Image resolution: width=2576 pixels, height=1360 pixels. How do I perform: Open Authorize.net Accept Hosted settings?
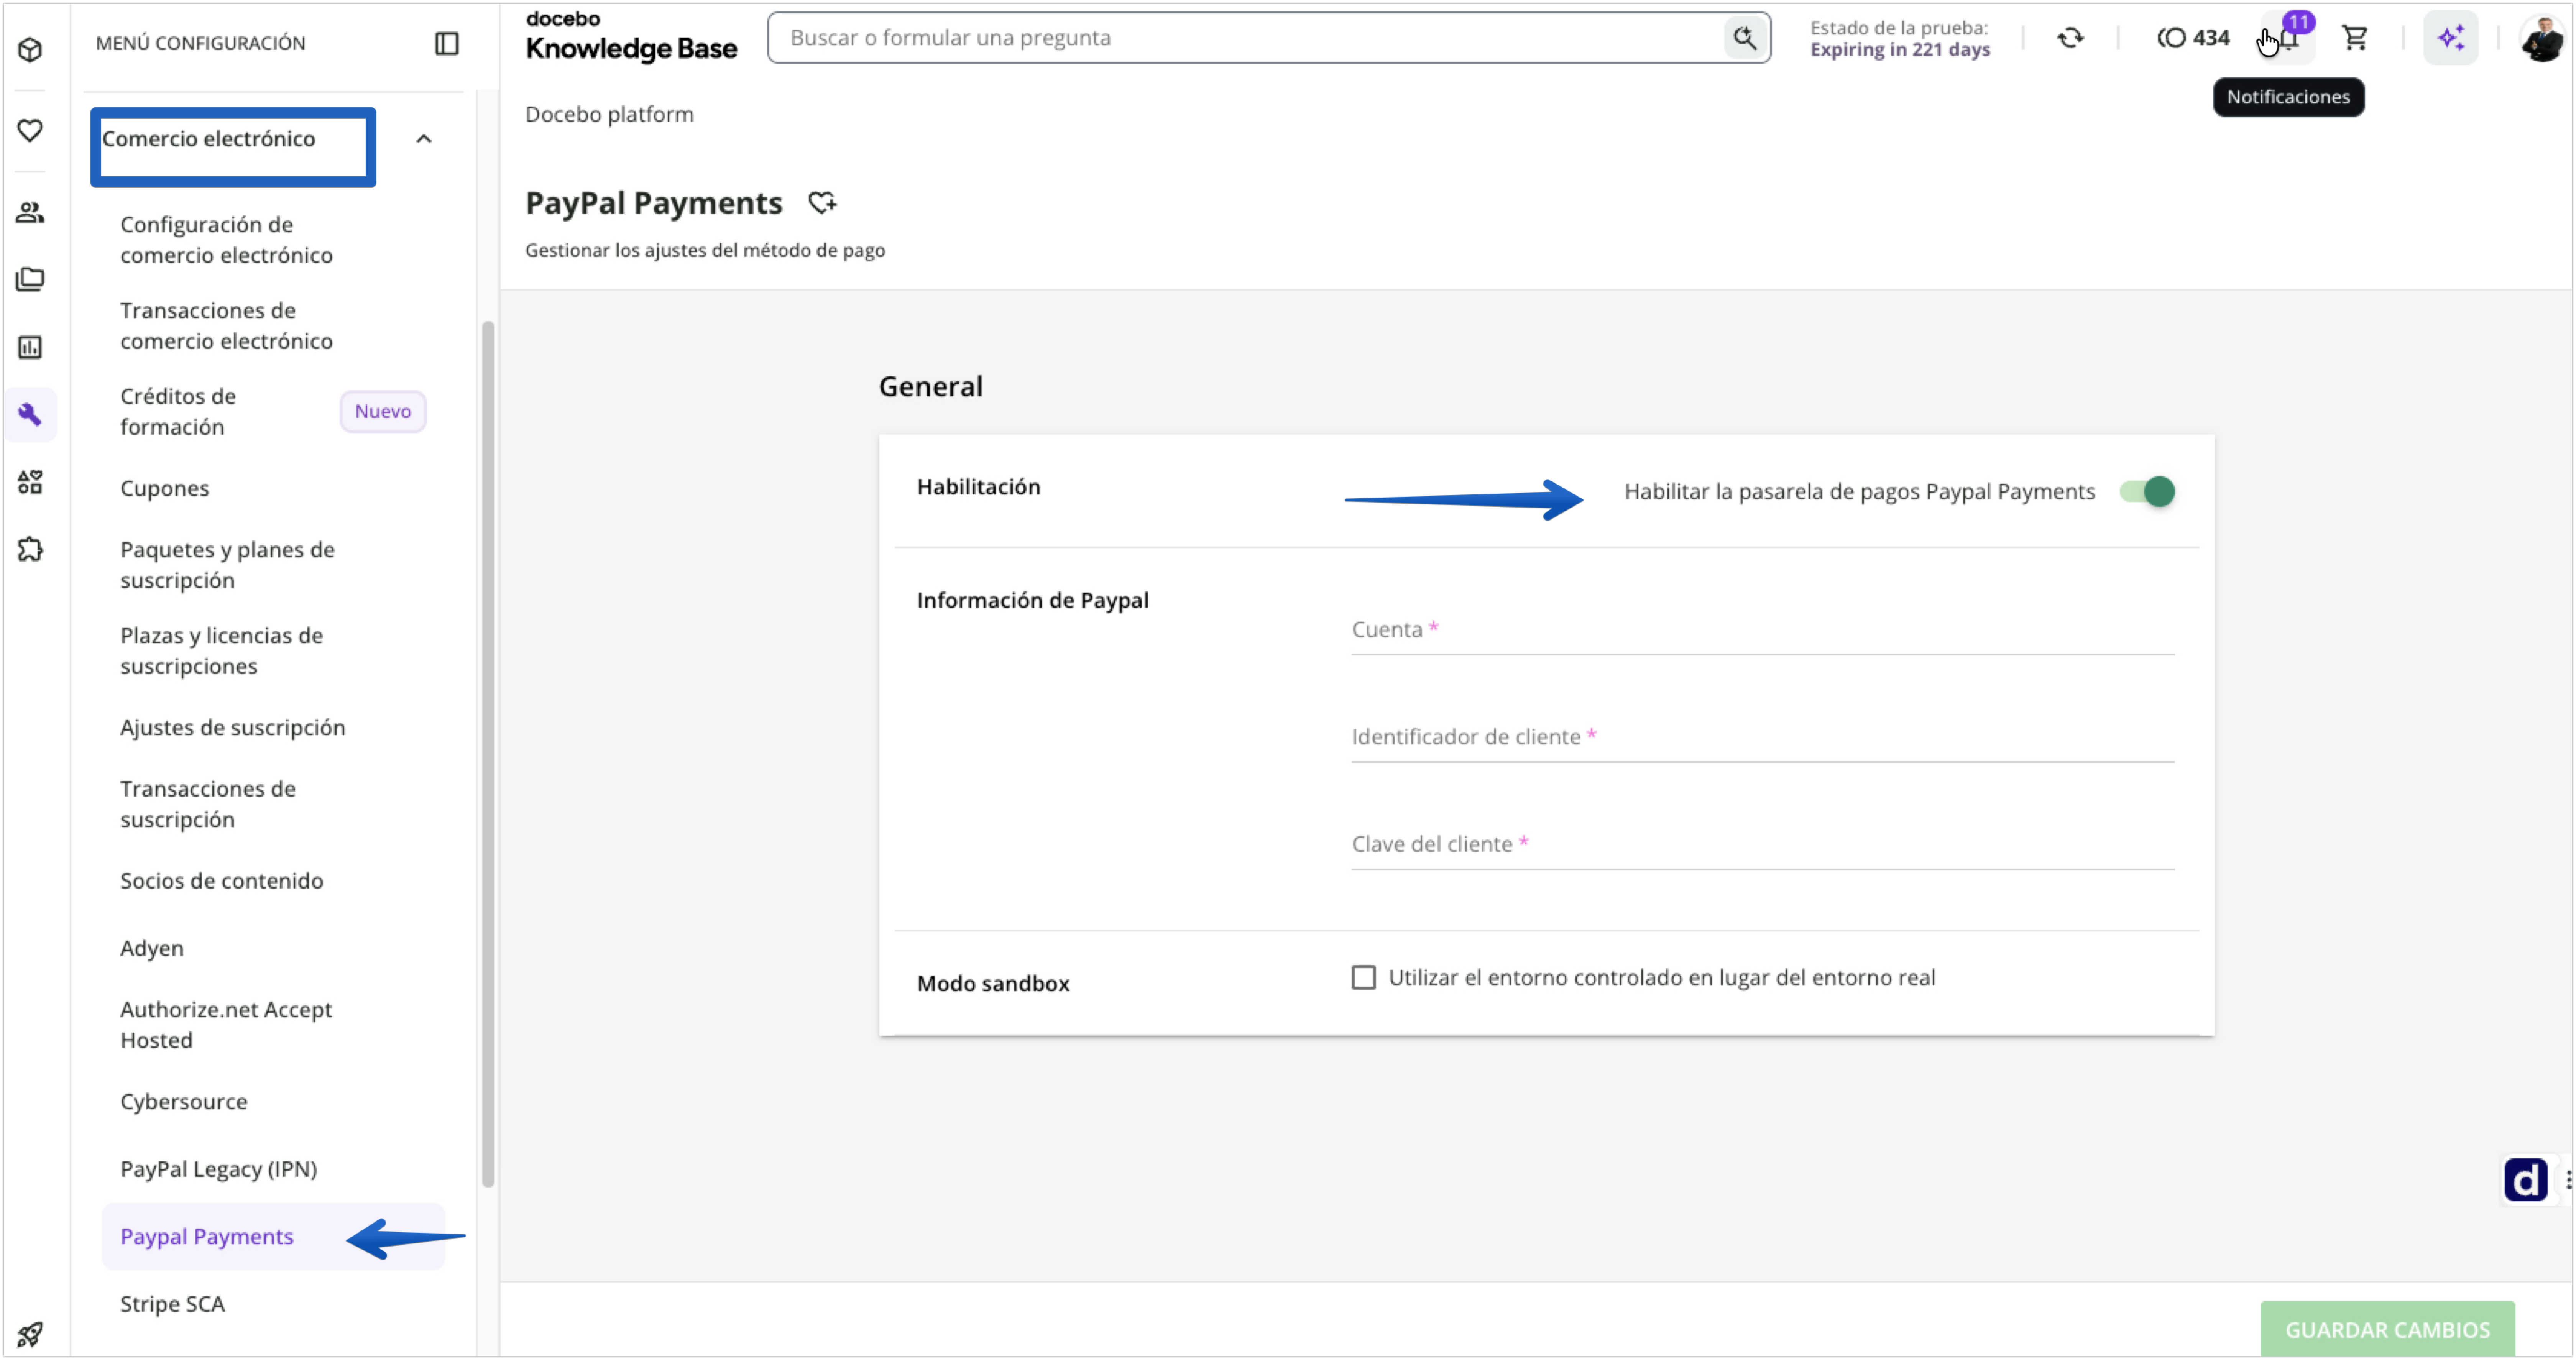(226, 1025)
